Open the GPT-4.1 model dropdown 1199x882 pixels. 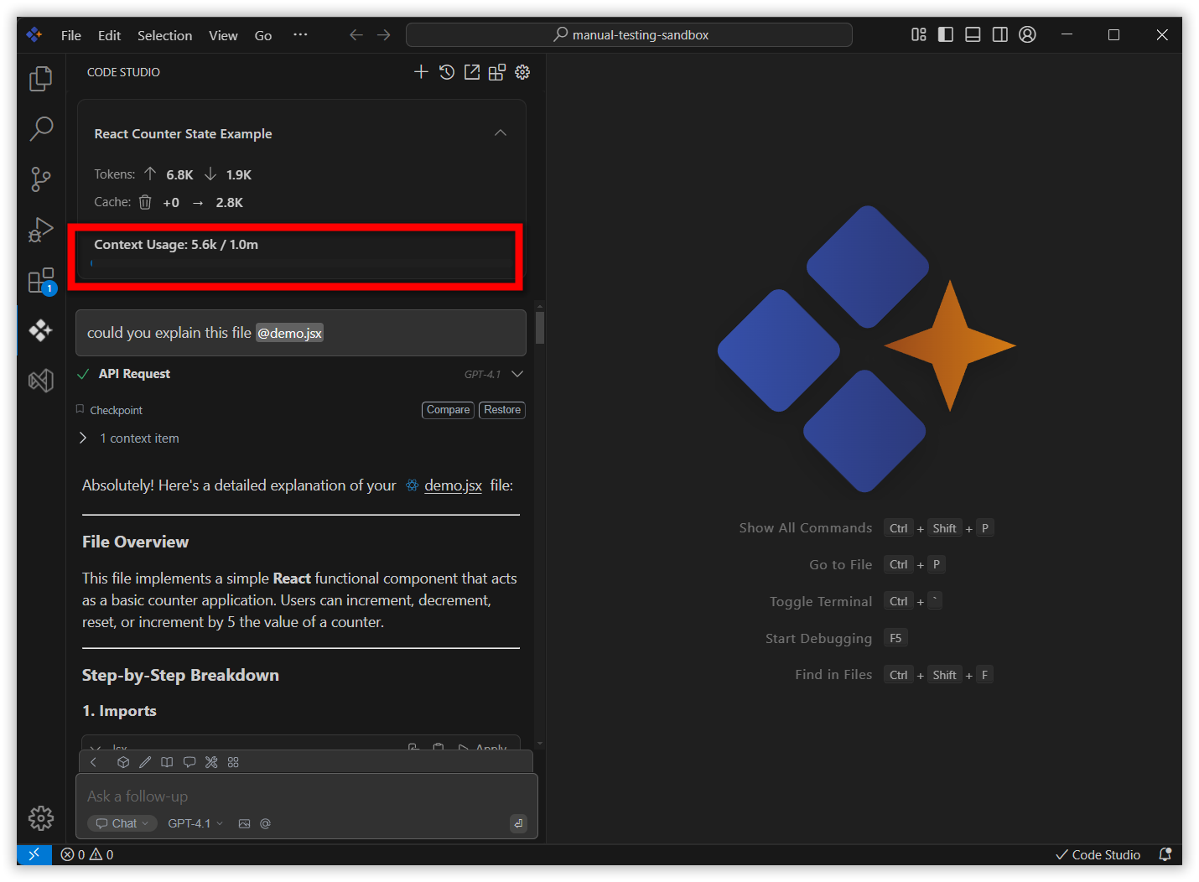coord(195,823)
